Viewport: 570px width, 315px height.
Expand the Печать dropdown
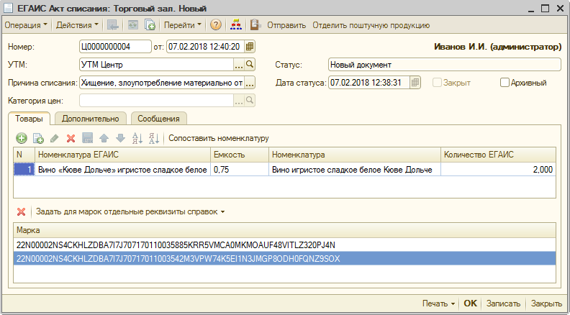pyautogui.click(x=438, y=303)
